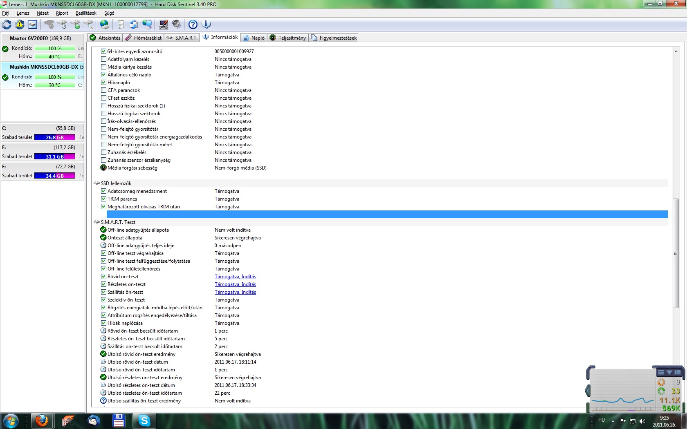Image resolution: width=687 pixels, height=429 pixels.
Task: Click the blue refresh arrows toolbar icon
Action: point(7,25)
